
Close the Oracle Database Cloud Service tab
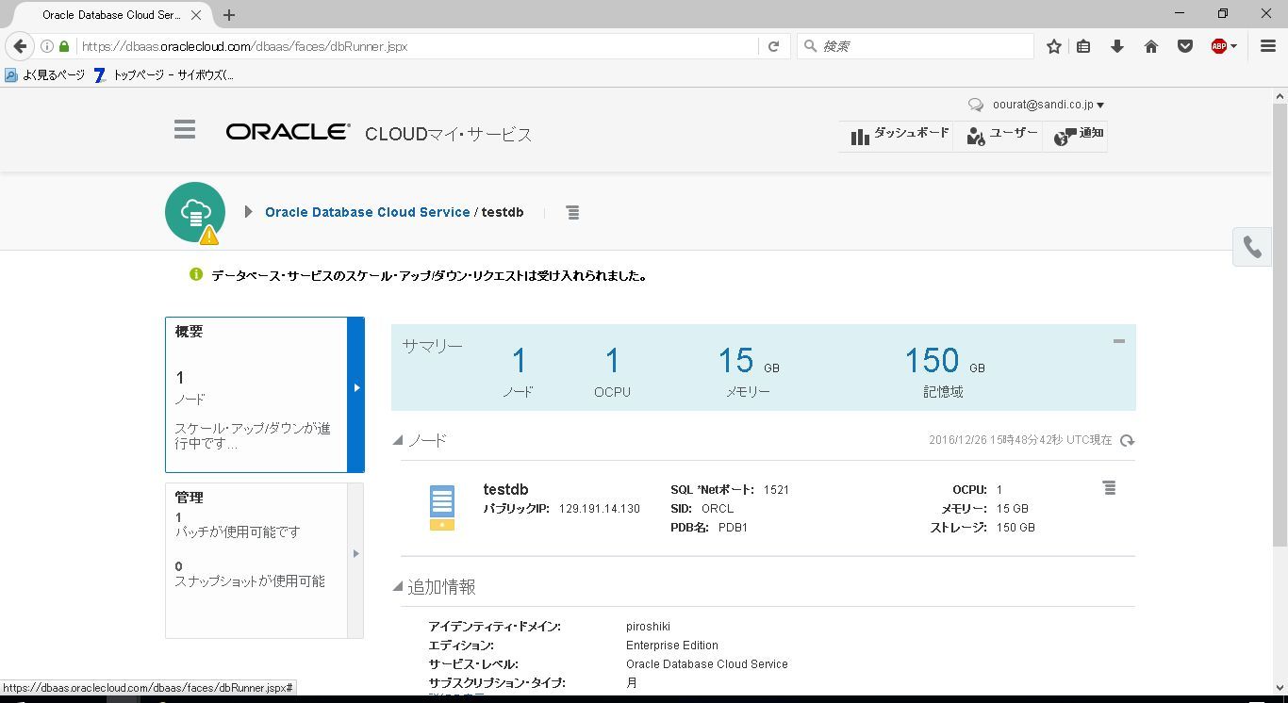click(x=196, y=15)
